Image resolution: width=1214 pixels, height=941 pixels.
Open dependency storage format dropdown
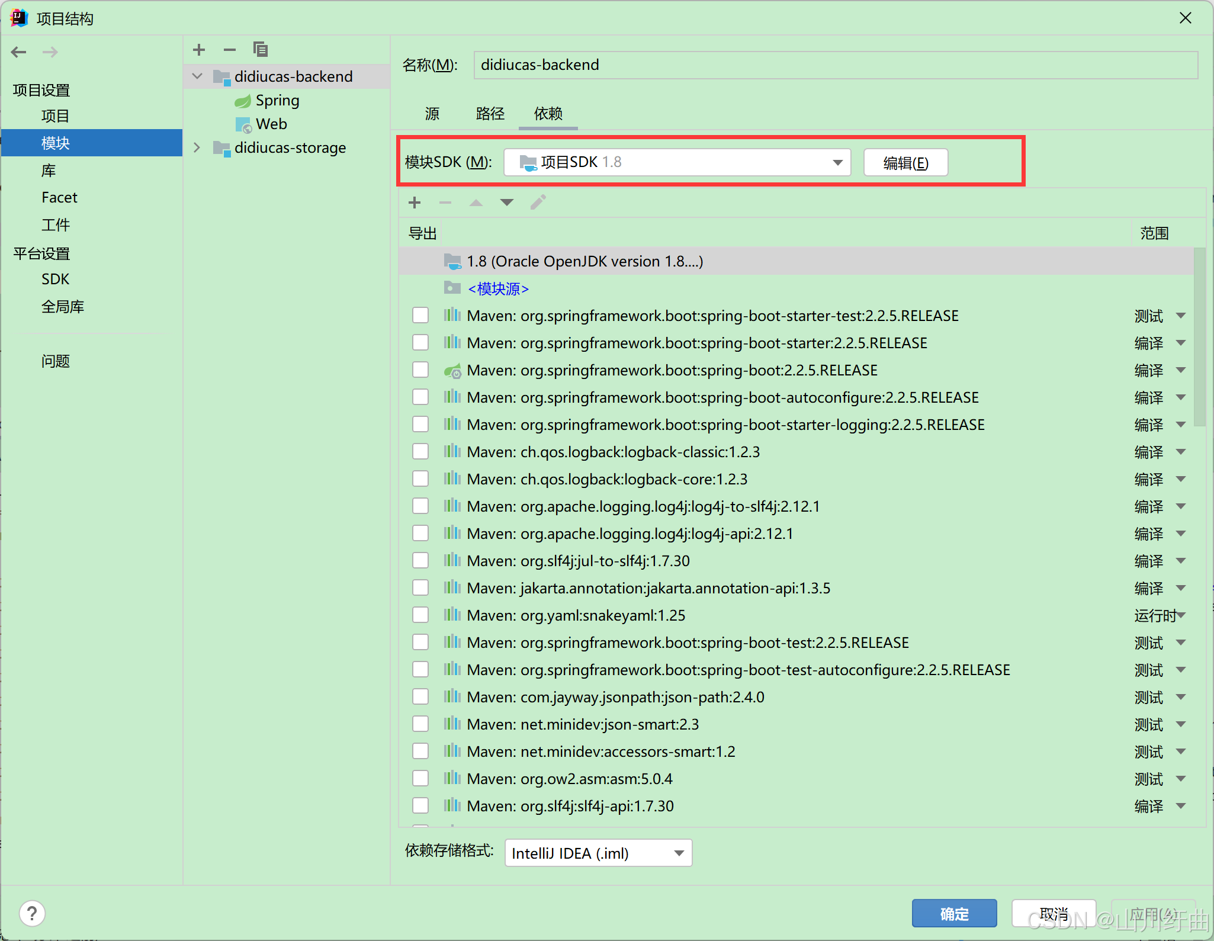pyautogui.click(x=598, y=853)
